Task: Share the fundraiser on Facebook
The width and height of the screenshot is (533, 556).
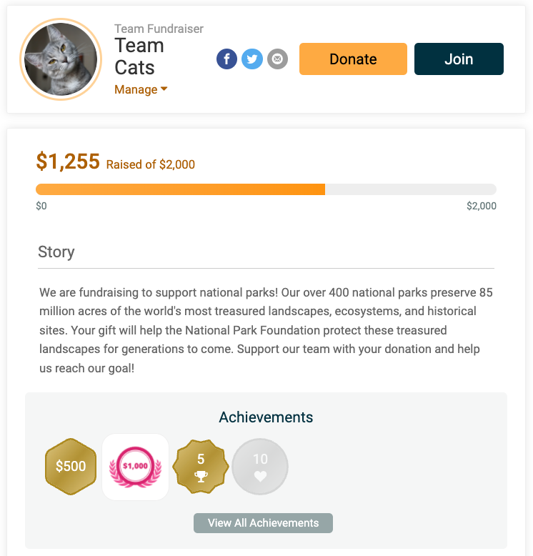Action: coord(226,59)
